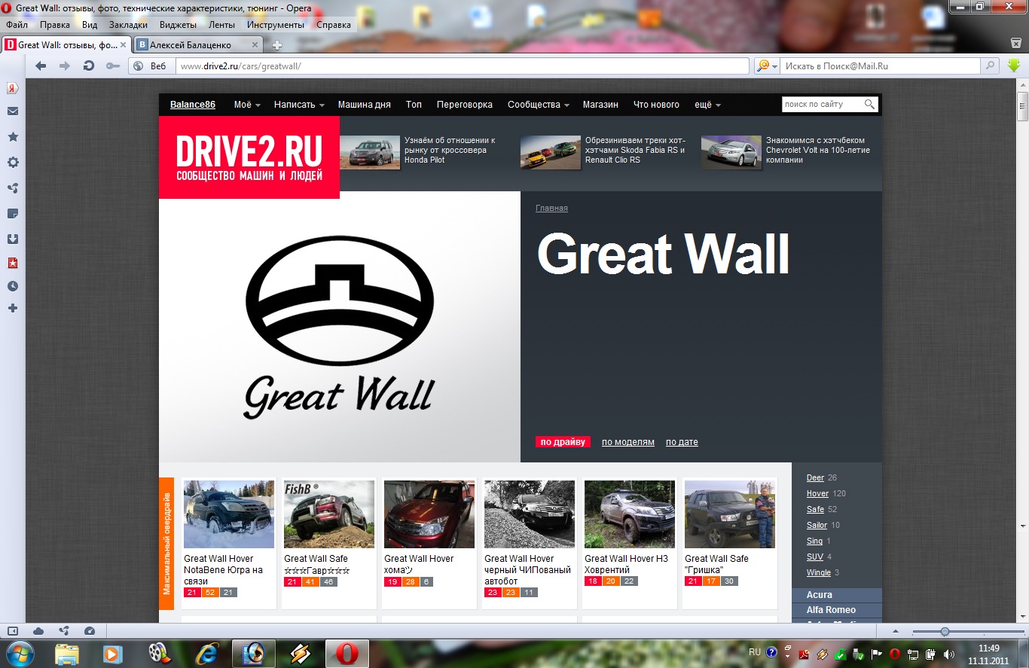Add a panel with plus icon

coord(13,309)
